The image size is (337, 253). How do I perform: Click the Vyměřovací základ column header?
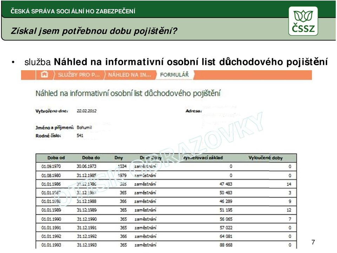pyautogui.click(x=203, y=158)
